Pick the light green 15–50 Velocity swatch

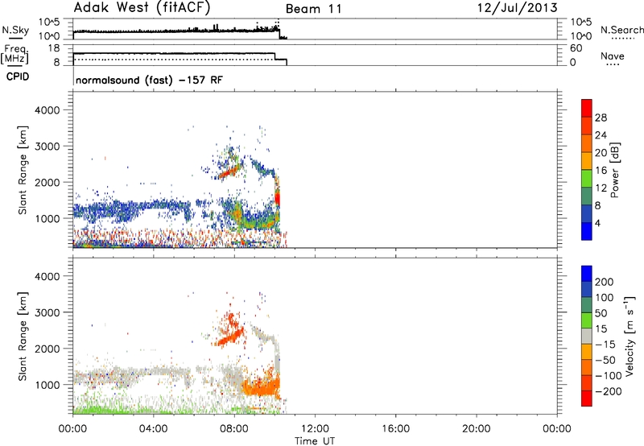[587, 320]
